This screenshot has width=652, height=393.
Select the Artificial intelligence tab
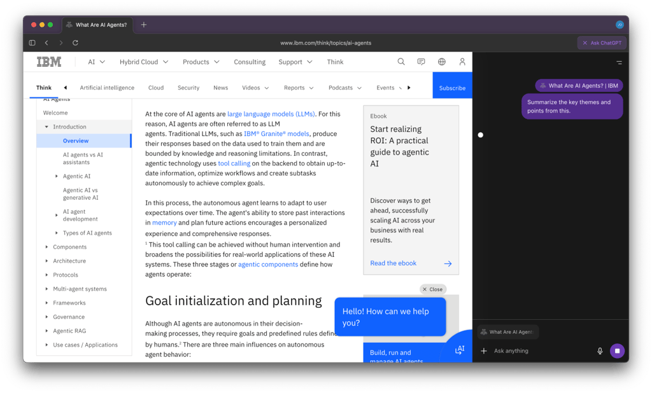(107, 88)
